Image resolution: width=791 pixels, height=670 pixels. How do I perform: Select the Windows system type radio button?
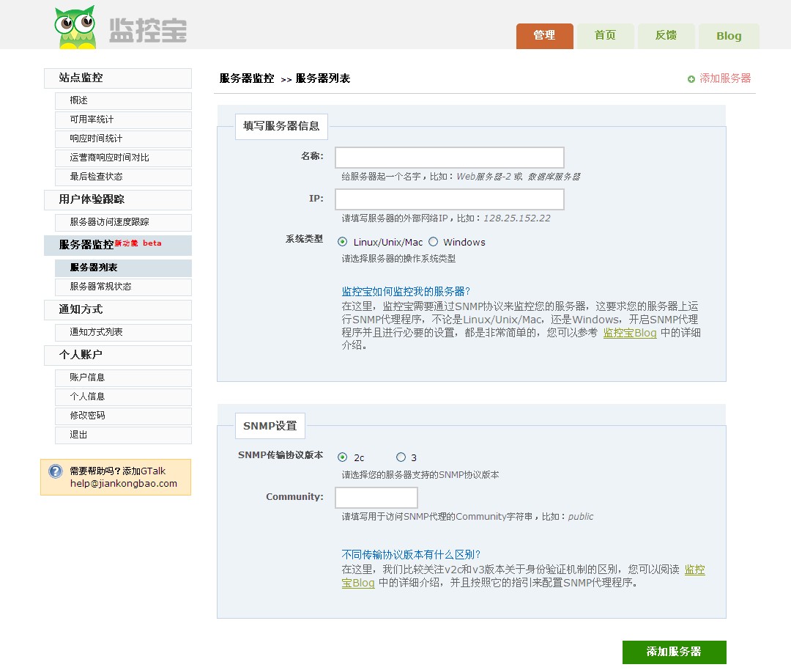(x=433, y=242)
